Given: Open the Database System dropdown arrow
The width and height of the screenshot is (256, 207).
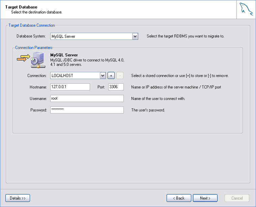Looking at the screenshot, I should pos(135,36).
